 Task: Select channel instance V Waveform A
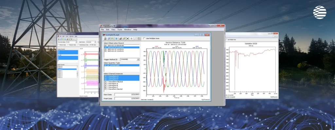pyautogui.click(x=122, y=76)
